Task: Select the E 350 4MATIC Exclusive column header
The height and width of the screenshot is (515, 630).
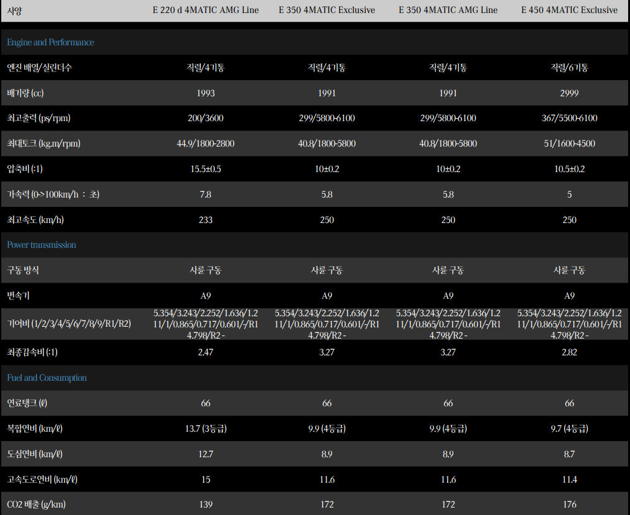Action: point(327,10)
